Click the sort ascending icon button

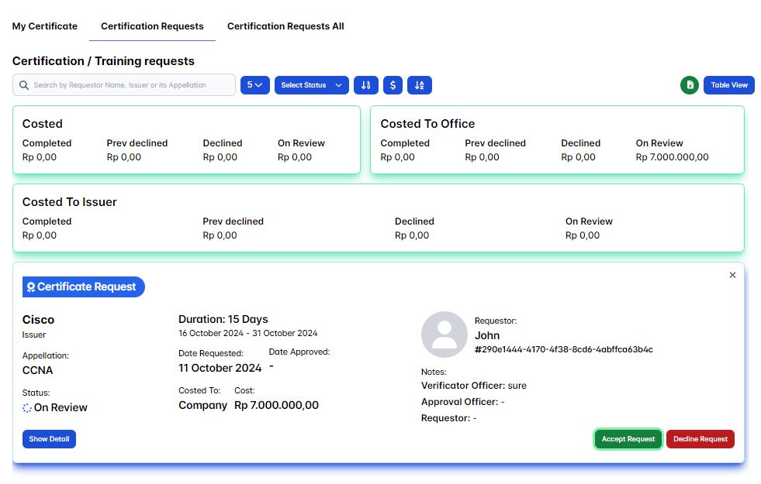click(x=420, y=85)
